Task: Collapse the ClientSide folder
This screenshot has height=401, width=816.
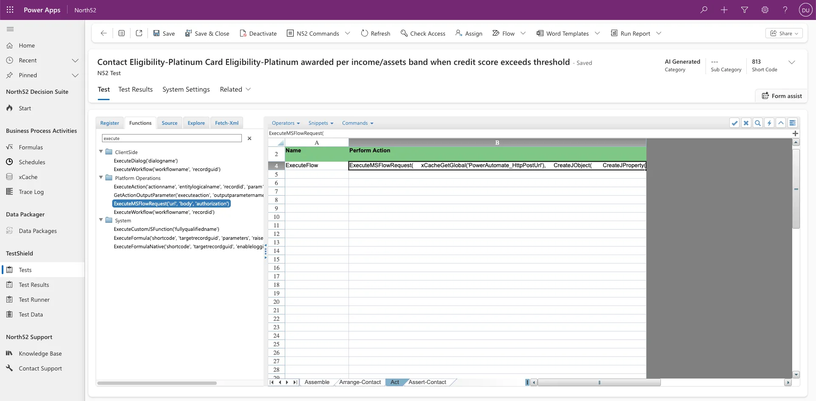Action: click(101, 151)
